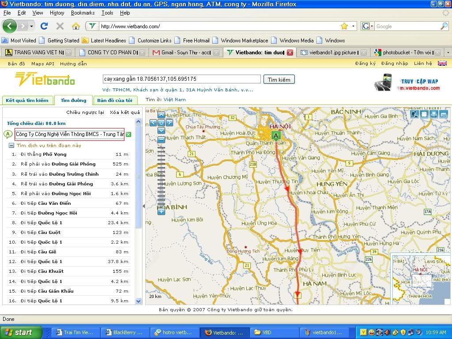
Task: Select route step 'Rẽ phải vào Đường Giải Phóng'
Action: click(68, 164)
